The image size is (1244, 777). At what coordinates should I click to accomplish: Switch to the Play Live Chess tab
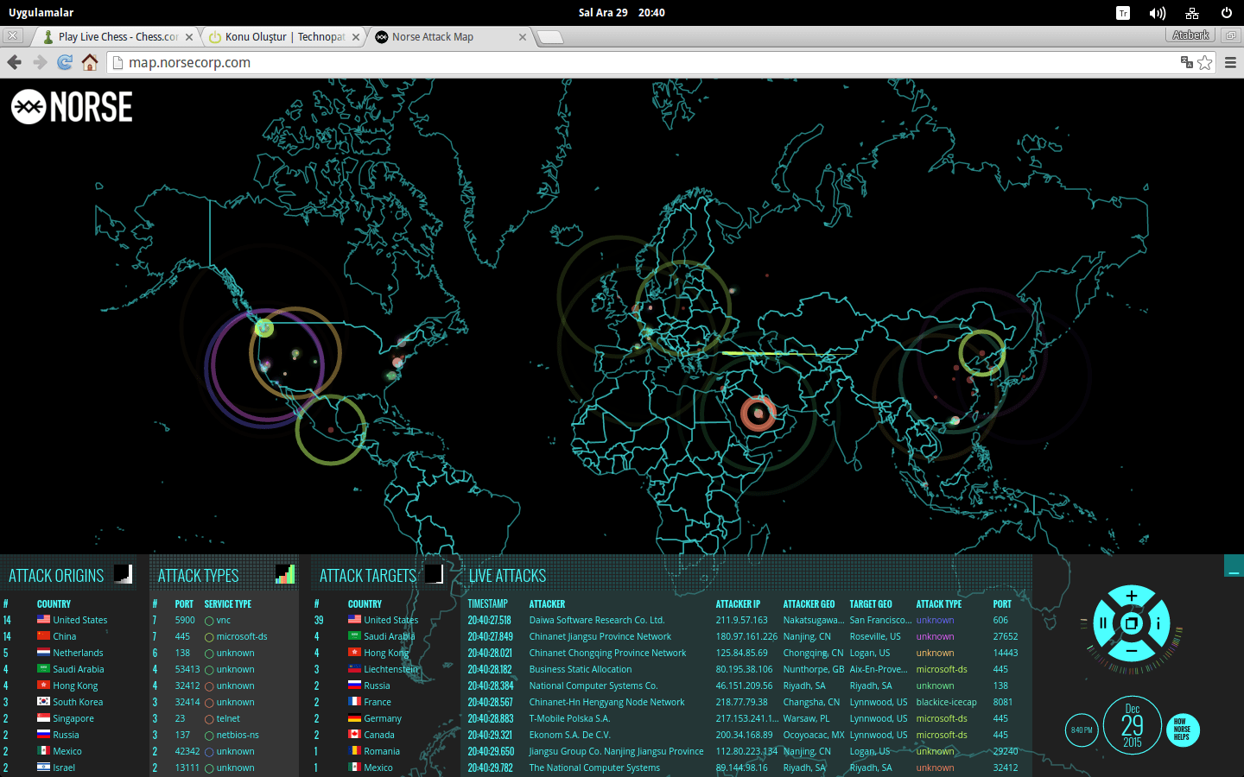(x=115, y=37)
